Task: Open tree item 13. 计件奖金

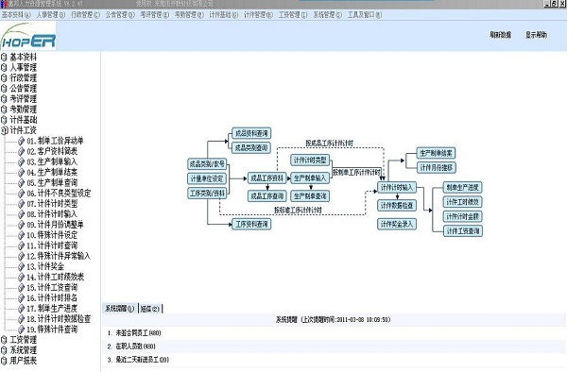Action: (45, 266)
